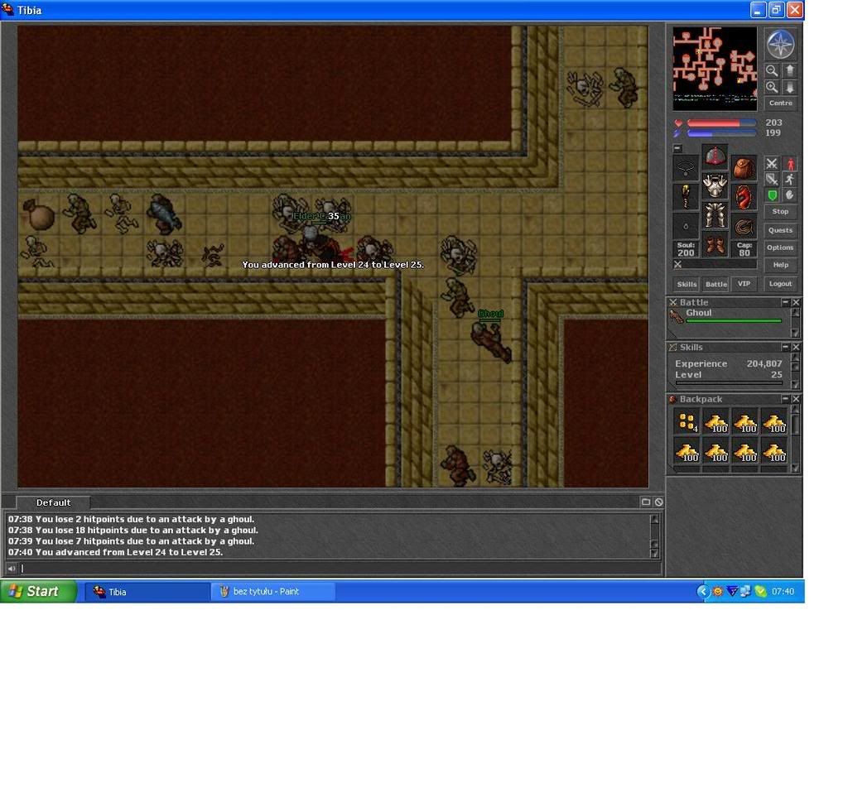The image size is (848, 812).
Task: Toggle the Skills window button
Action: (687, 285)
